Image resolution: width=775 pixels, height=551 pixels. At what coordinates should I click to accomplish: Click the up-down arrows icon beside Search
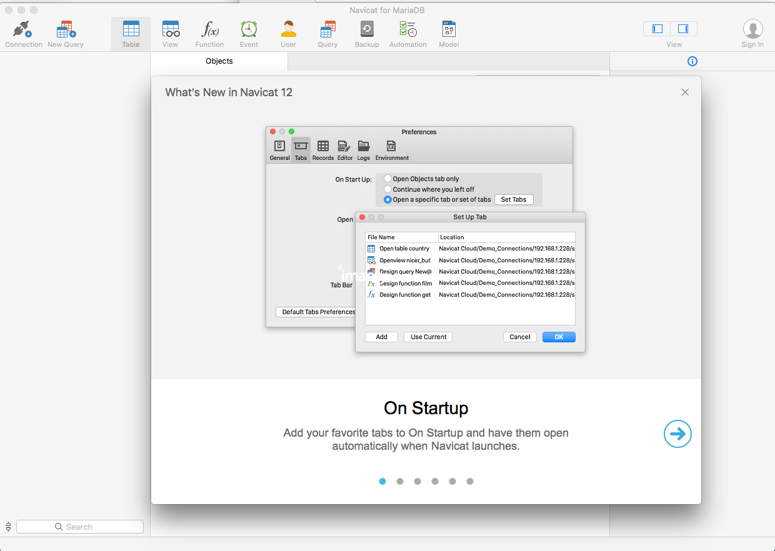tap(8, 527)
